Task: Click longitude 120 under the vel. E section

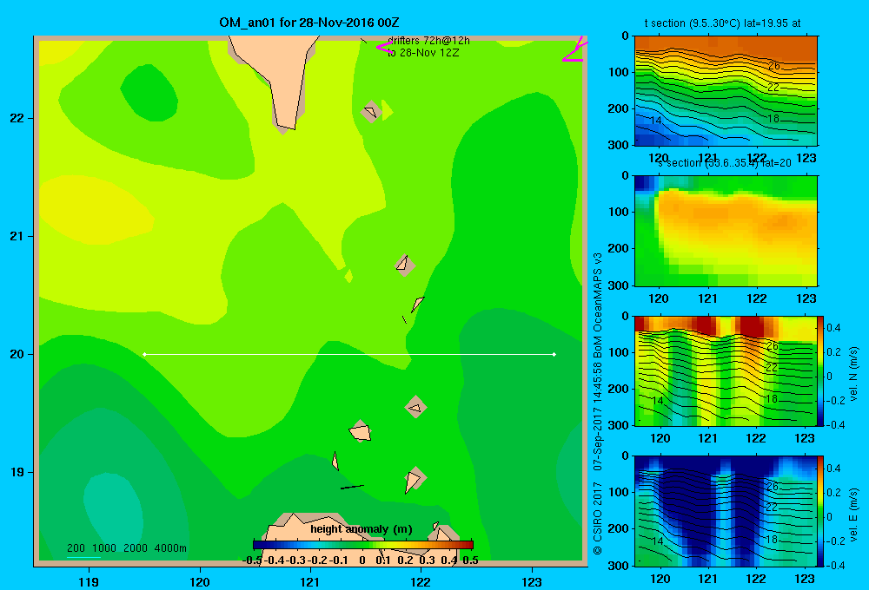Action: click(x=660, y=579)
